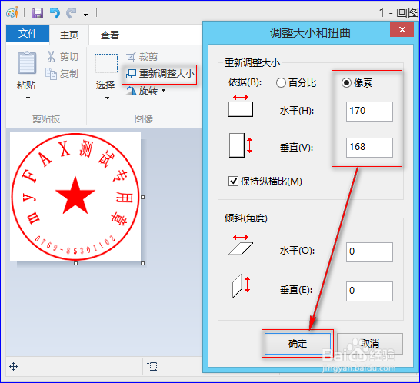Click the canvas bottom-edge resize handle
This screenshot has height=383, width=420.
coord(76,264)
